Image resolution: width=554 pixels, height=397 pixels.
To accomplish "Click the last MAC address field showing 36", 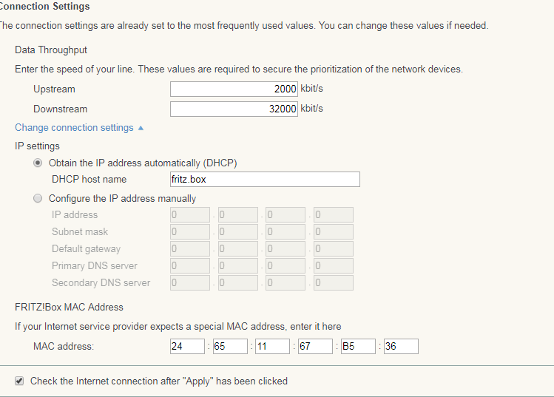I will tap(400, 346).
